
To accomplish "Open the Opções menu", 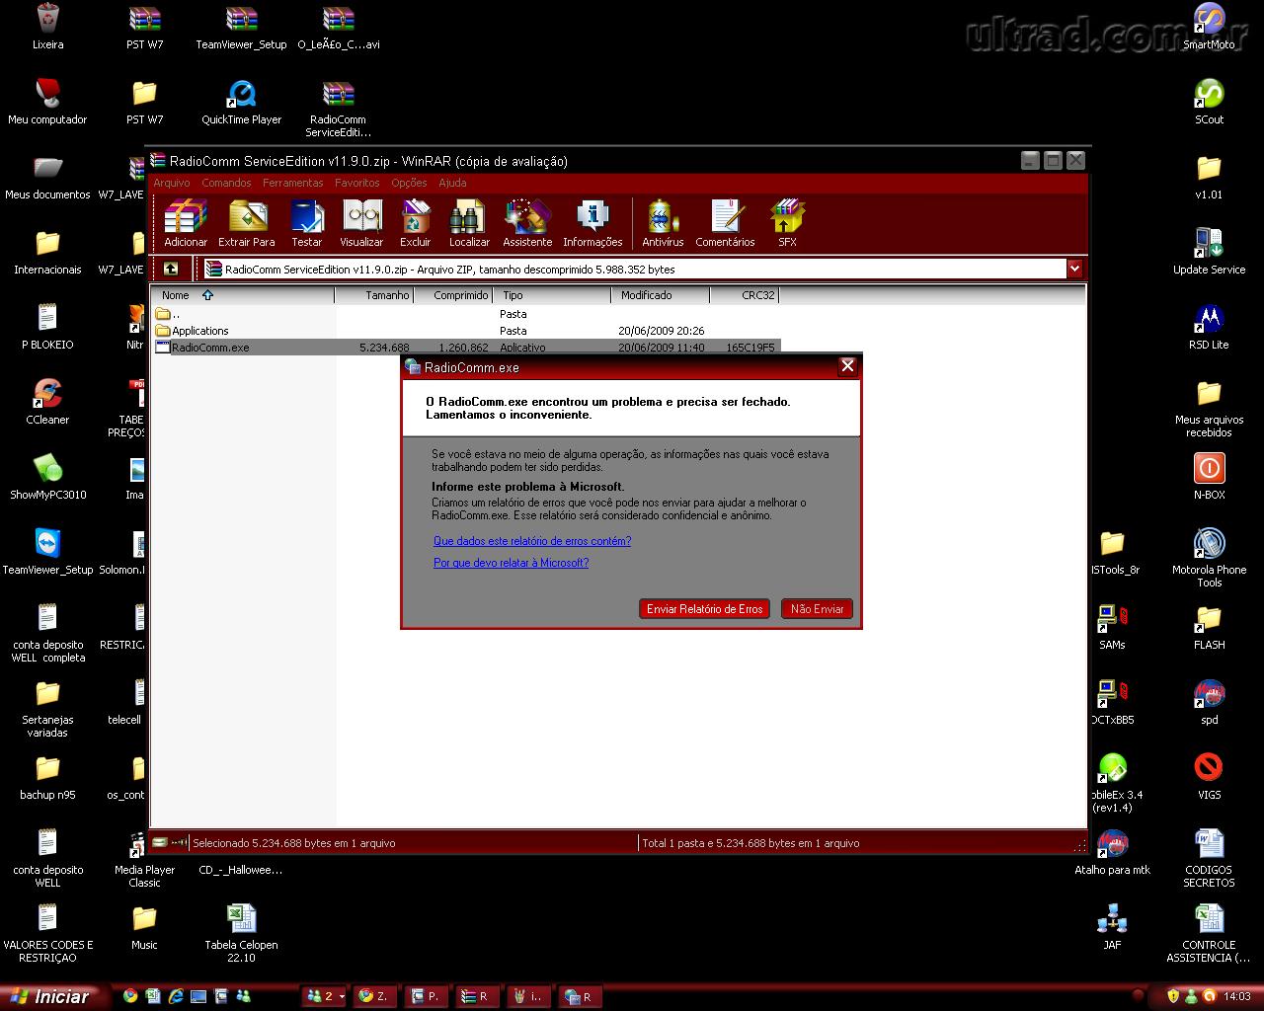I will click(x=409, y=183).
